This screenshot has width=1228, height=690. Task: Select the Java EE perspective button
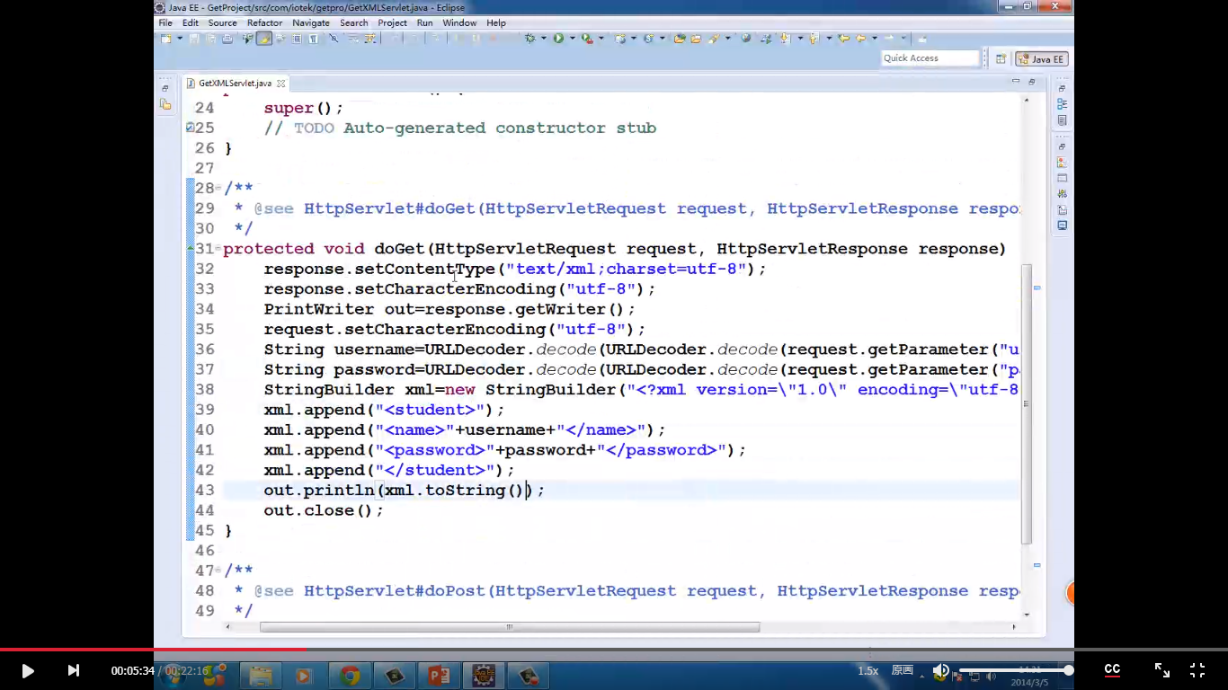[x=1042, y=59]
